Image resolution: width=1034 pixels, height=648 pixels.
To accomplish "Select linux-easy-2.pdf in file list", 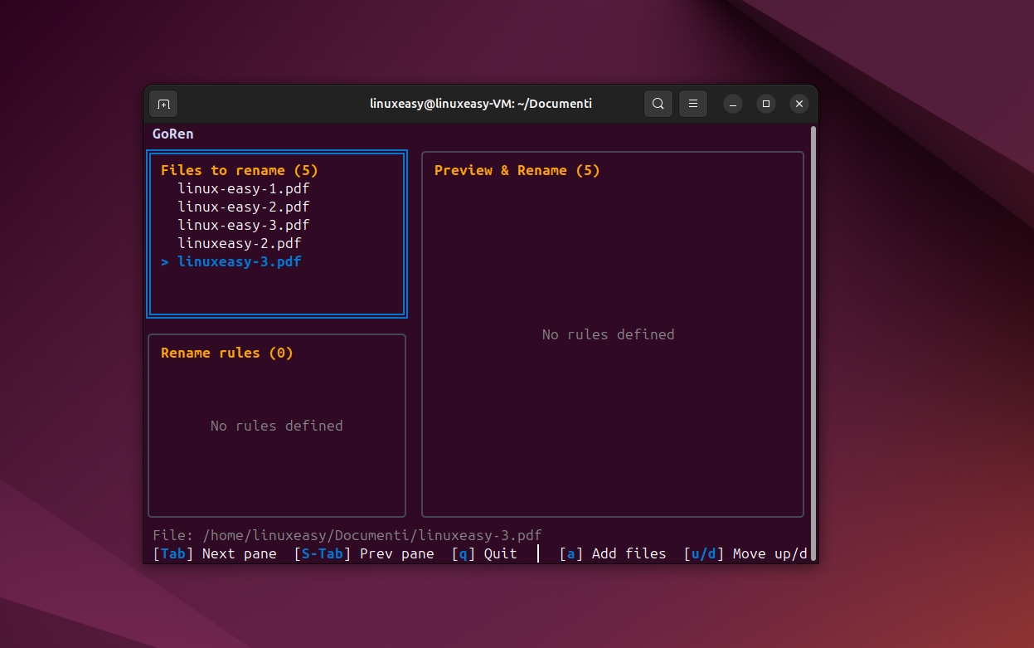I will [244, 207].
